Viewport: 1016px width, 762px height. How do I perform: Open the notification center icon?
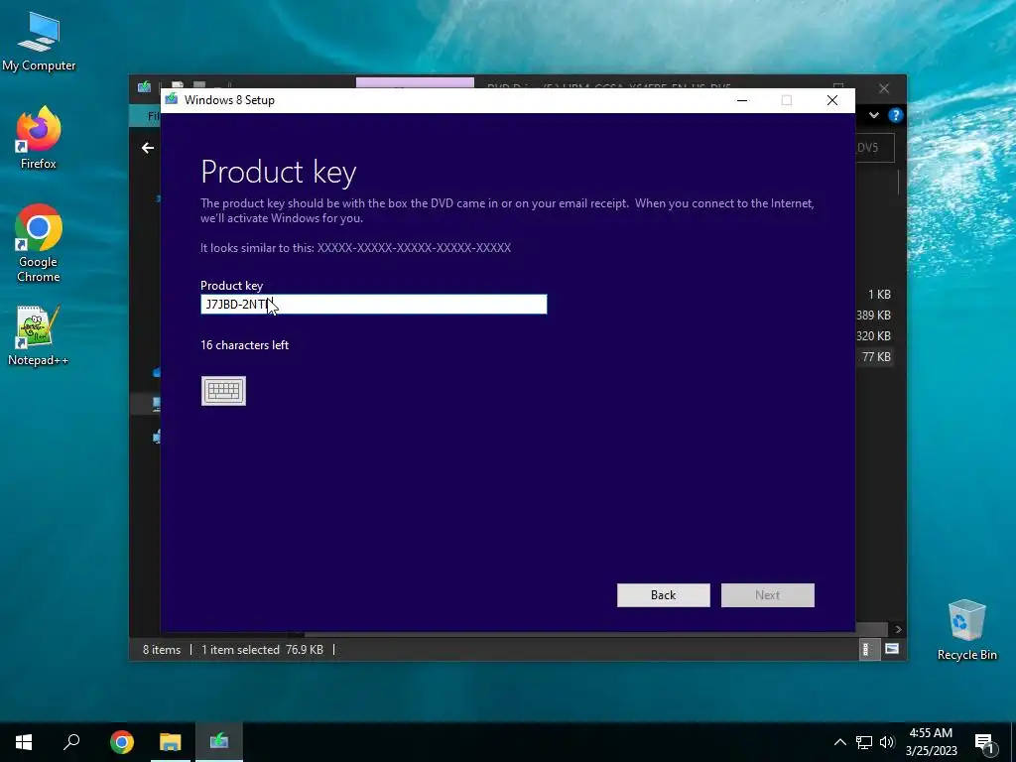(984, 743)
